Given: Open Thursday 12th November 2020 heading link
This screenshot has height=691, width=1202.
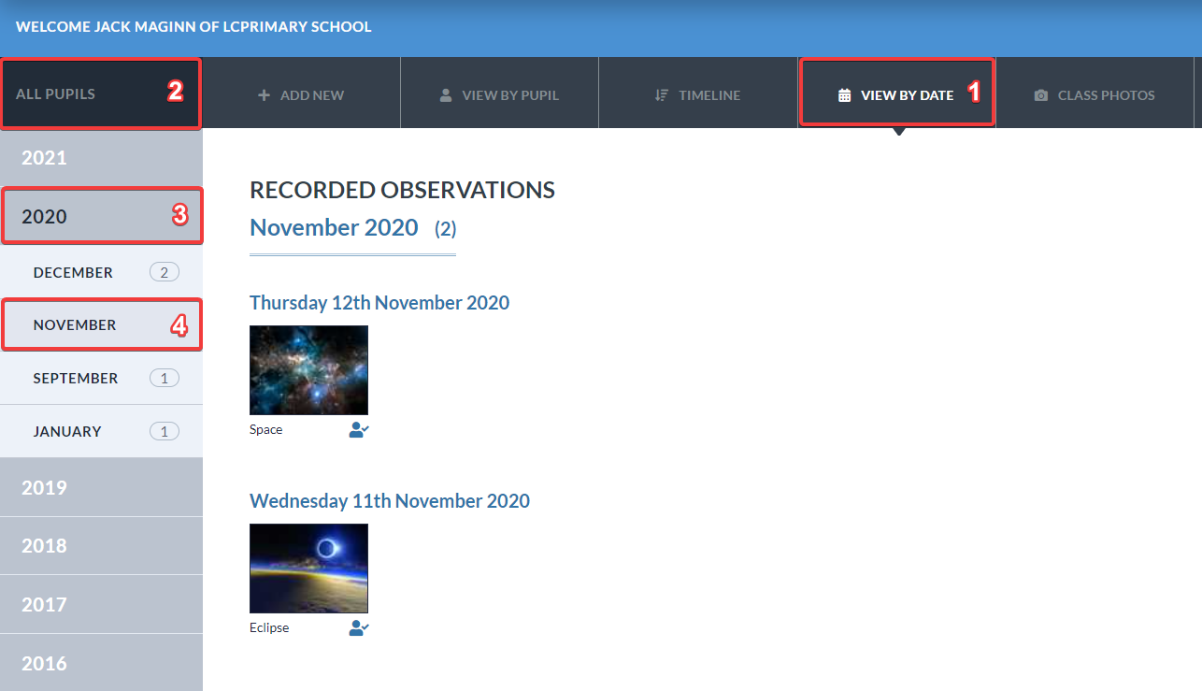Looking at the screenshot, I should coord(379,303).
